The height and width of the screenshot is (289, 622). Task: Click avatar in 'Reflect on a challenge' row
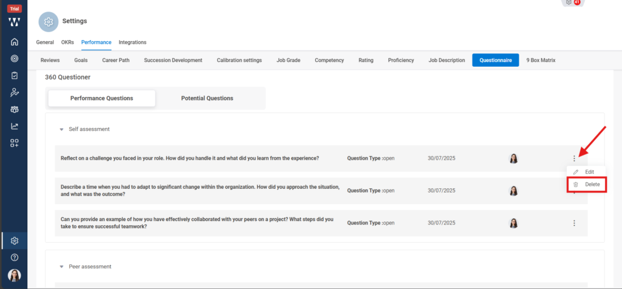(x=513, y=158)
